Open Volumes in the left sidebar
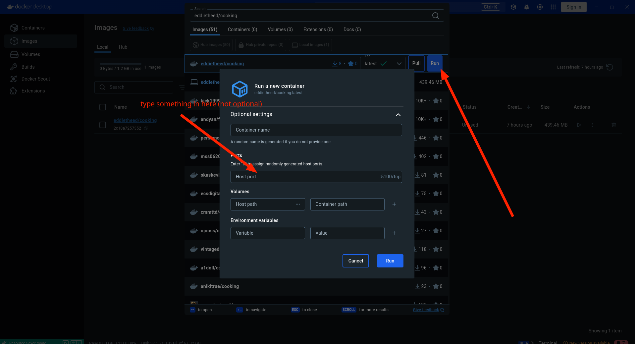 tap(41, 54)
